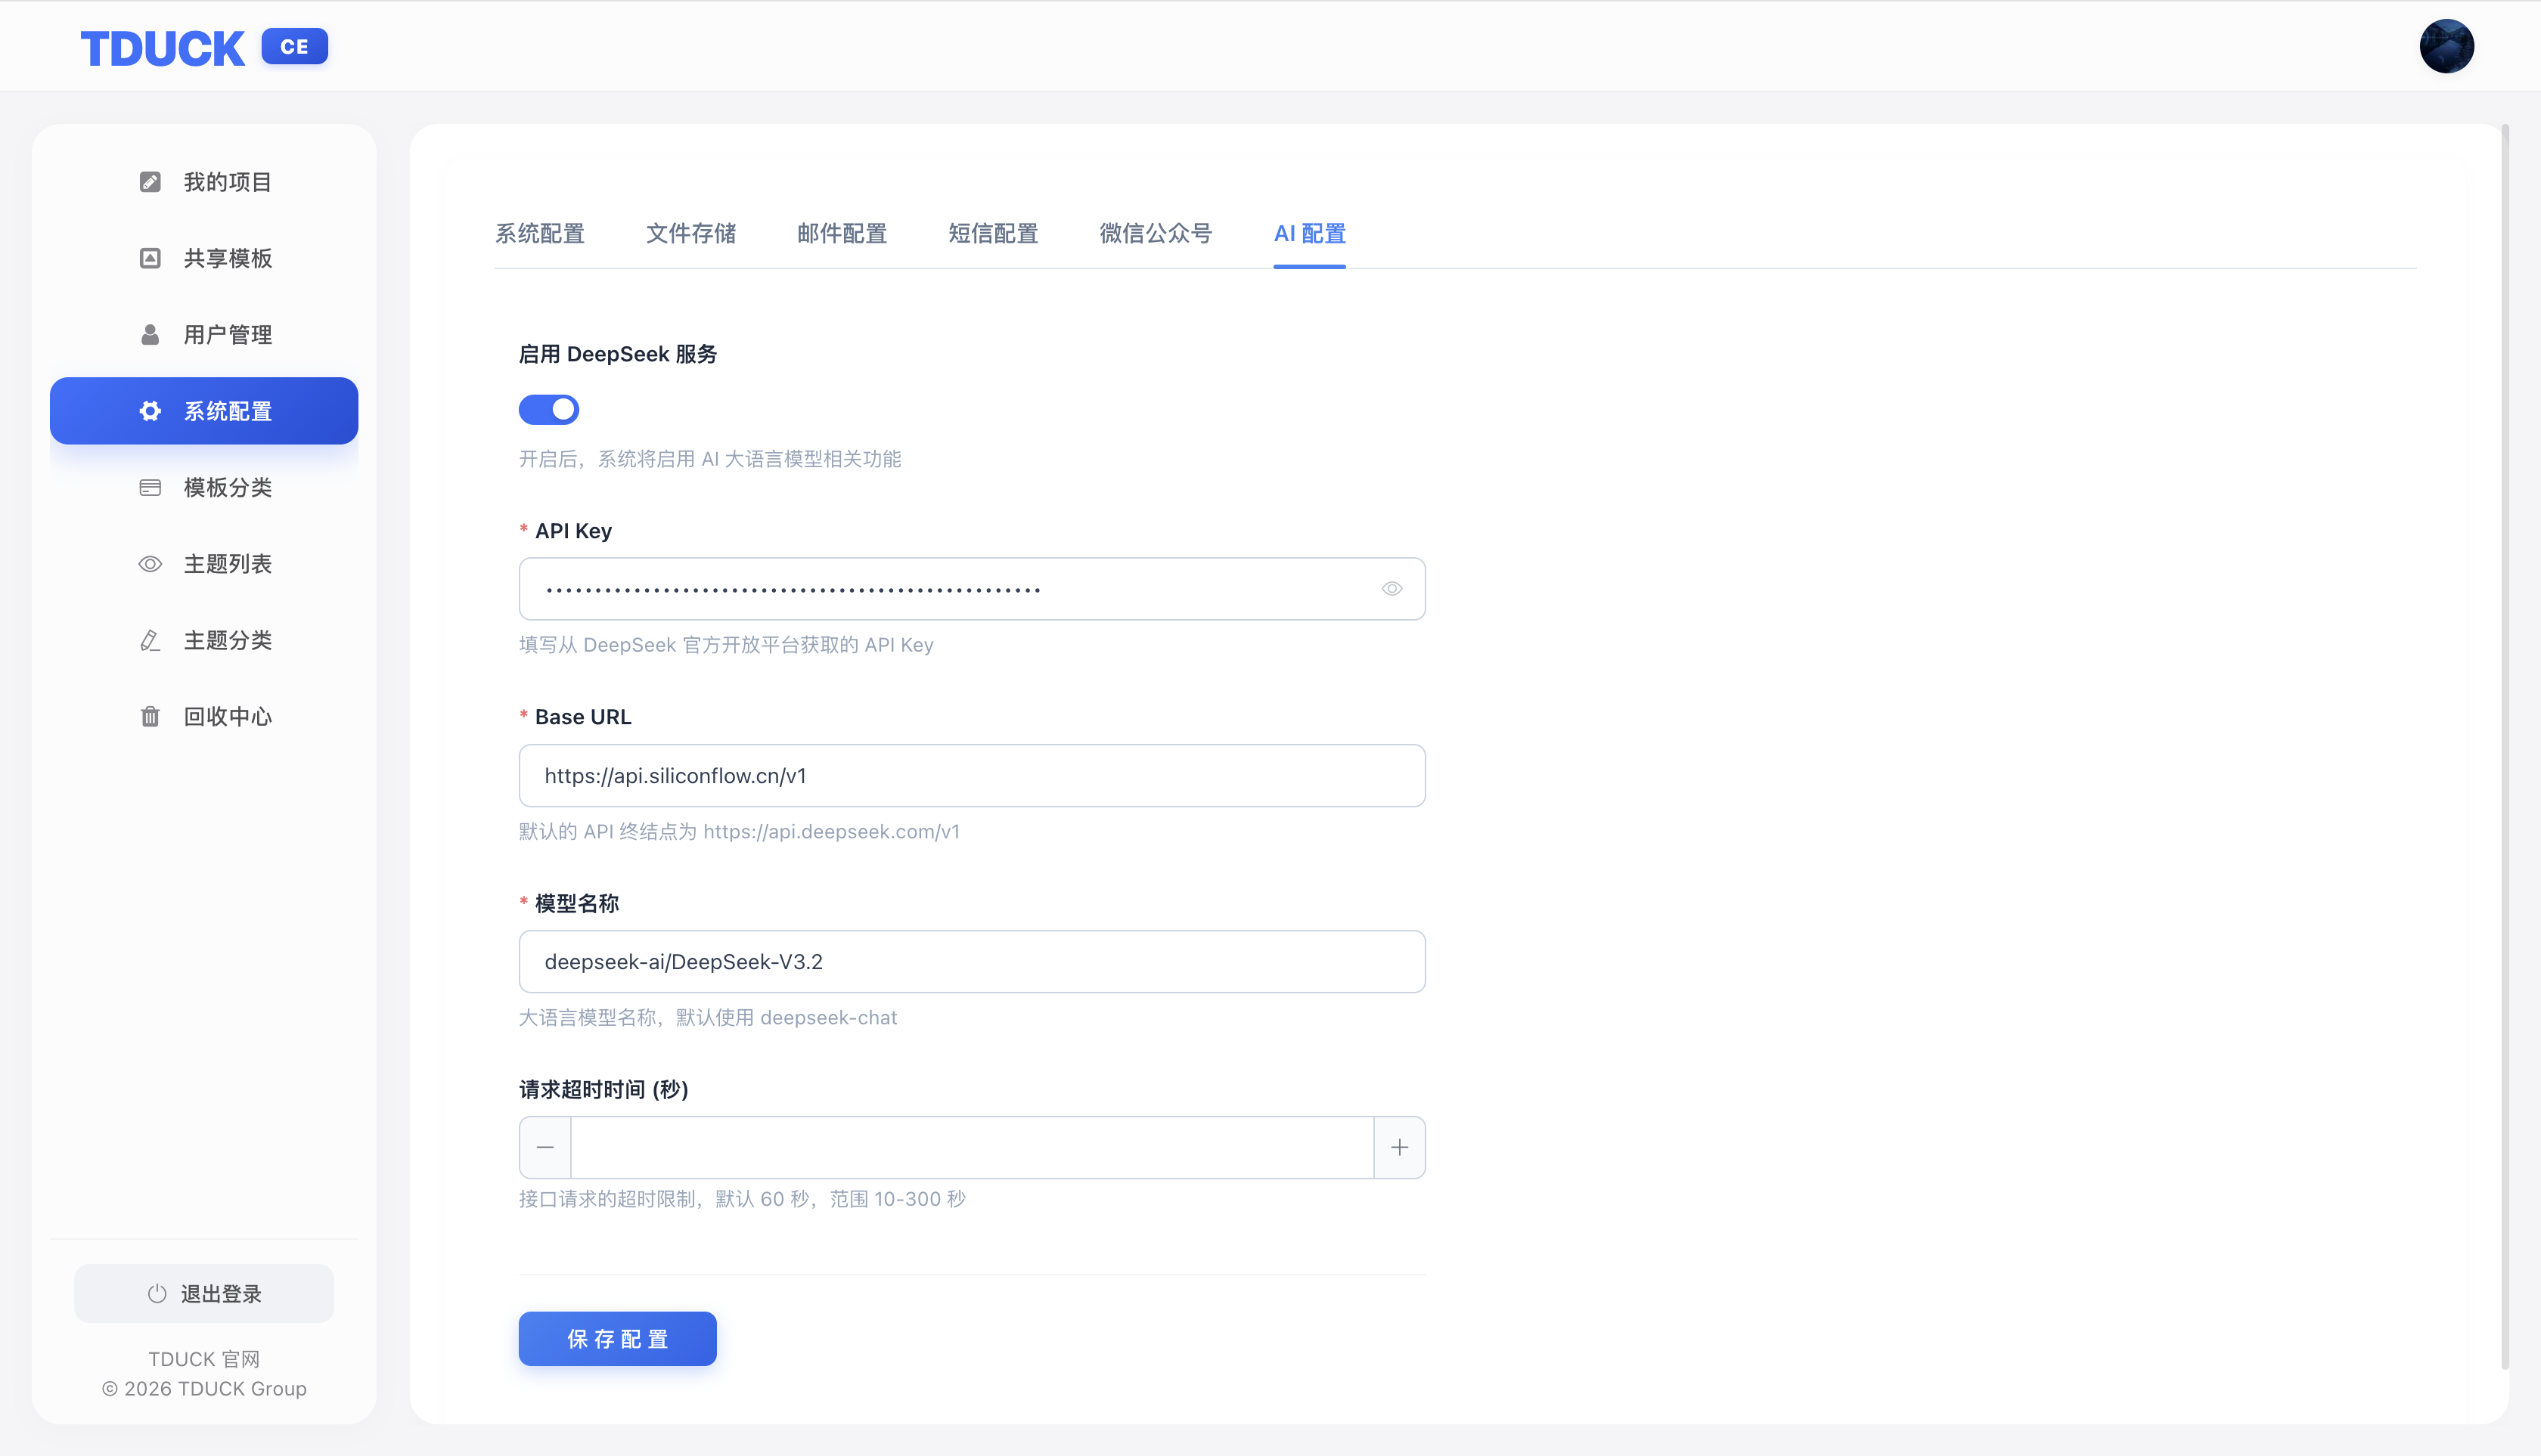Open the TDUCK 官网 link
The width and height of the screenshot is (2541, 1456).
[204, 1359]
